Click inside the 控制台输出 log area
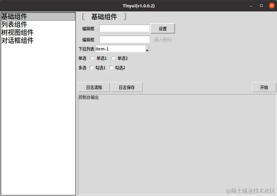 (177, 145)
